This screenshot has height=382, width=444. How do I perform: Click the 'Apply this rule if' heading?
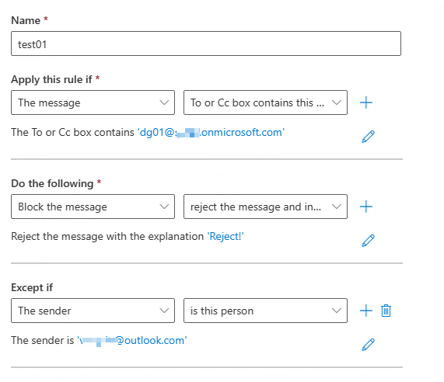51,79
